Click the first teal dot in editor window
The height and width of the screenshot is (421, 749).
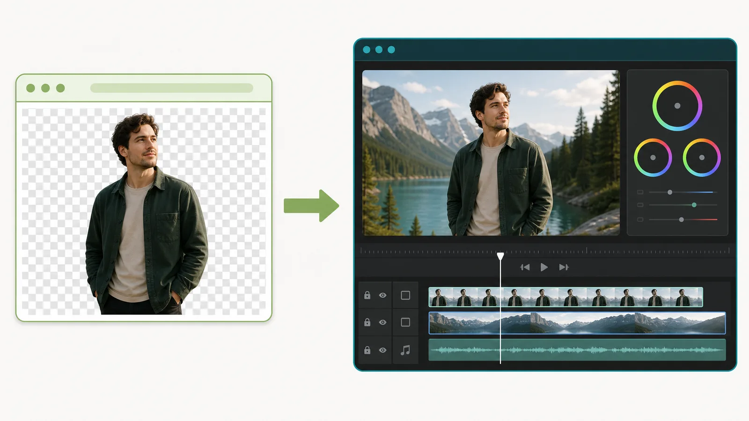(367, 50)
